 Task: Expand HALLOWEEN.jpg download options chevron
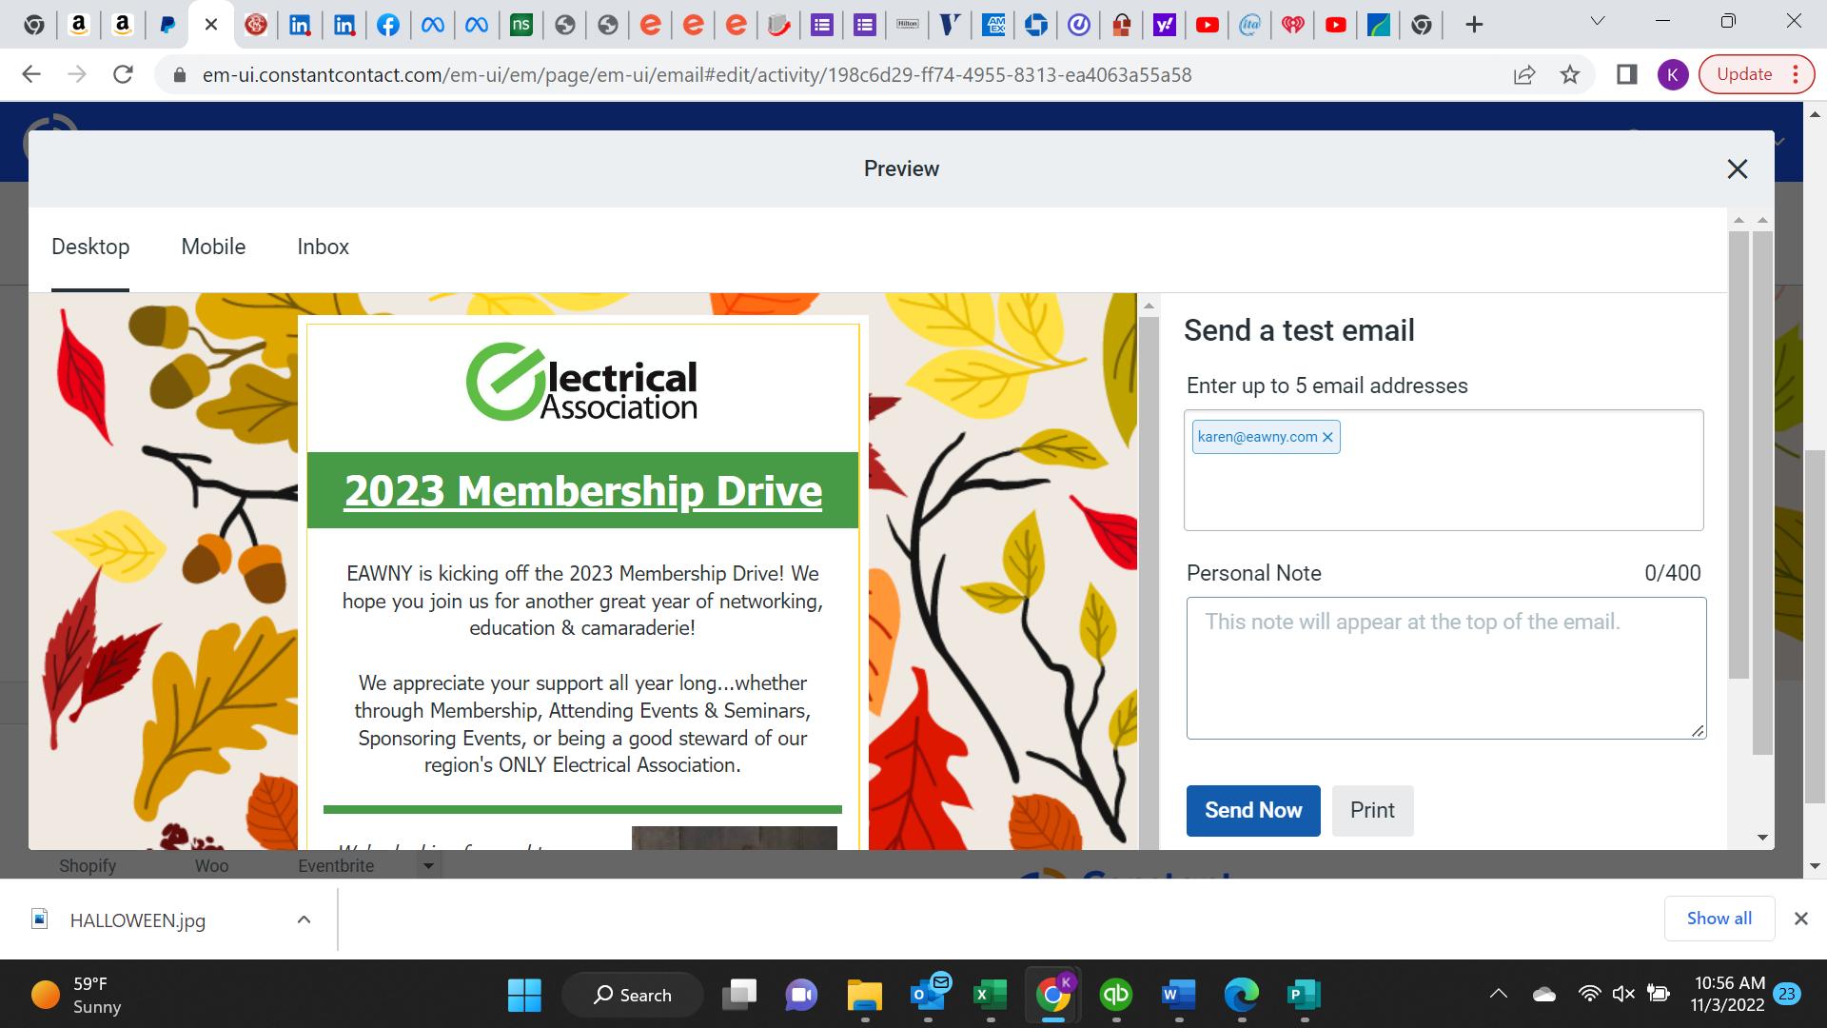304,919
